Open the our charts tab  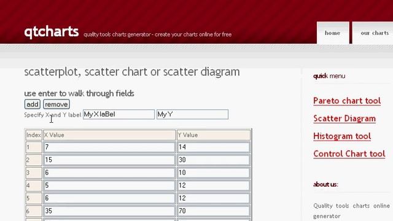[373, 33]
